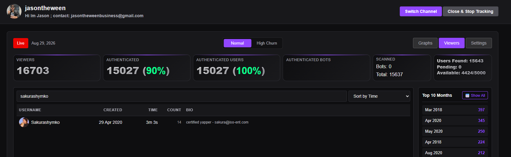Switch to High Churn mode
511x157 pixels.
point(267,43)
